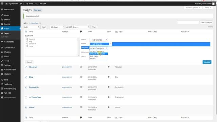Click Apply bulk action button
The height and width of the screenshot is (122, 217).
tap(44, 27)
